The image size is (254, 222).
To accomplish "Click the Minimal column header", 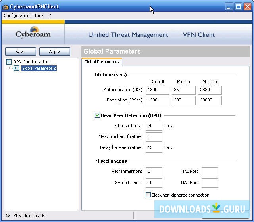I will [x=184, y=82].
